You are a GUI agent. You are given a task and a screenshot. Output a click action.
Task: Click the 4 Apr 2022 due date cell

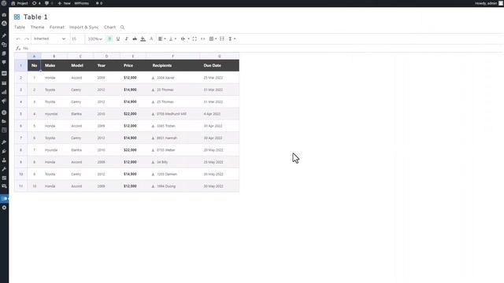point(219,114)
